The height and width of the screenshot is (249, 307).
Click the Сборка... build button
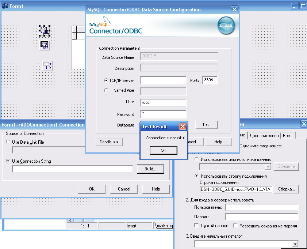(x=287, y=189)
